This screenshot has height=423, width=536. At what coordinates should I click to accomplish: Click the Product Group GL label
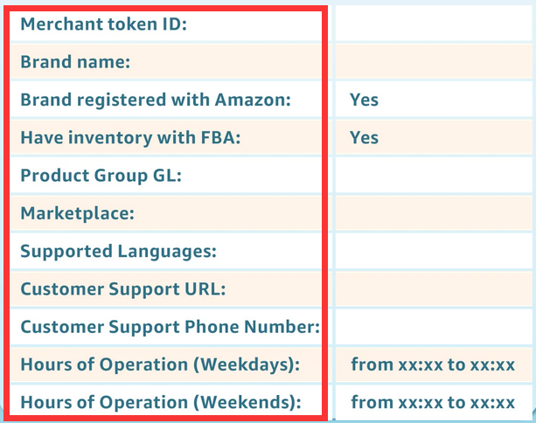(x=101, y=176)
